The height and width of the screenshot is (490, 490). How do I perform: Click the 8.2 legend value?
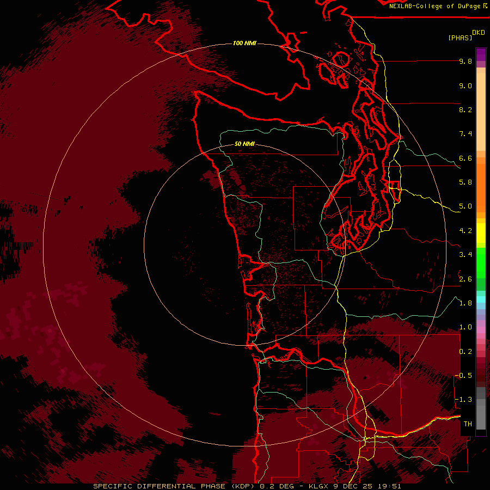[x=465, y=109]
